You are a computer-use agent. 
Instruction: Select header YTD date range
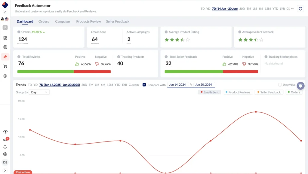pos(275,9)
